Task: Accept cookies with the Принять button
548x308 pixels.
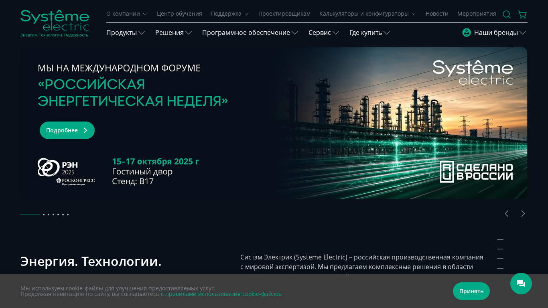Action: click(471, 291)
